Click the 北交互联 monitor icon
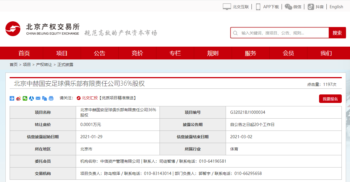Image resolution: width=350 pixels, height=182 pixels. pyautogui.click(x=227, y=7)
